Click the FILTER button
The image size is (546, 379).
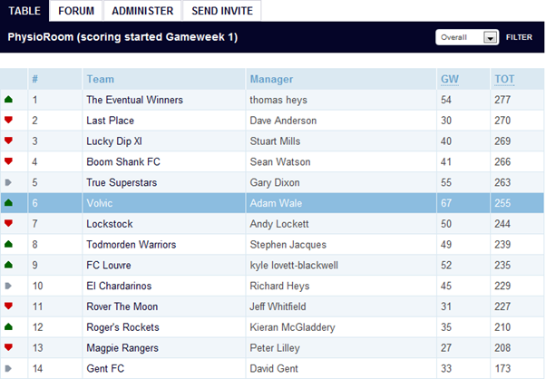[519, 37]
